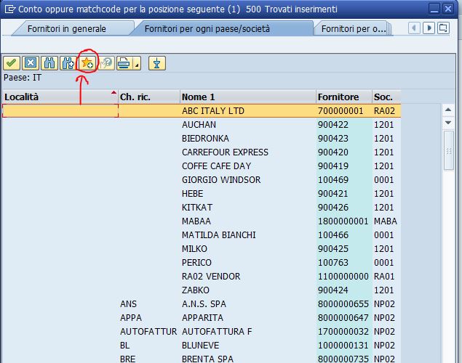The image size is (462, 363).
Task: Click vendor number 1800000001
Action: click(x=343, y=221)
